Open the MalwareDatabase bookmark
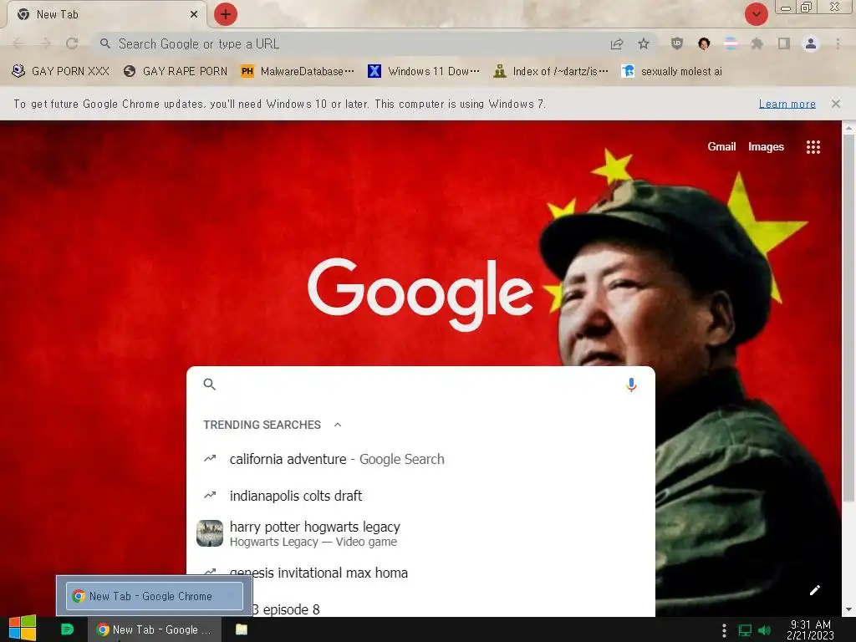856x642 pixels. [297, 72]
